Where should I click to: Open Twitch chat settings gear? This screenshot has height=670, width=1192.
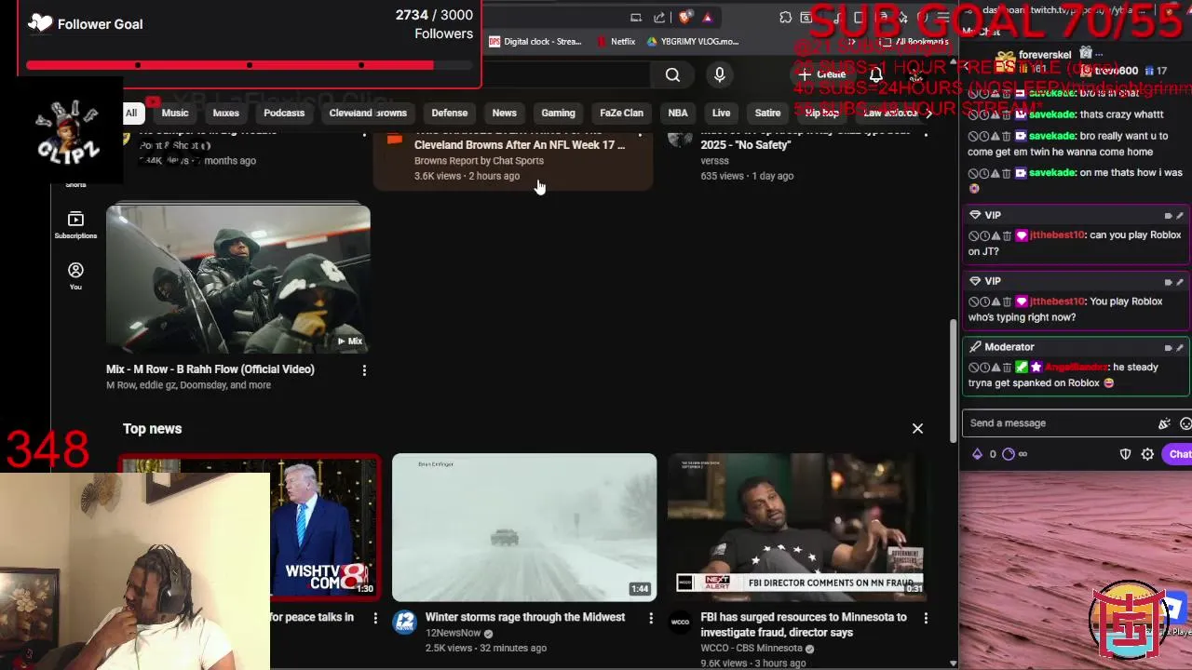[x=1147, y=454]
